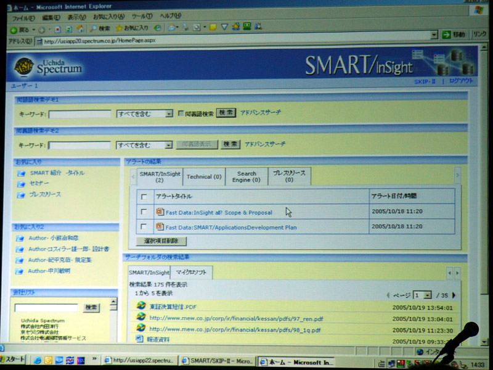Click the IE icon beside 97_ren.pdf result
The width and height of the screenshot is (493, 370).
(x=141, y=316)
